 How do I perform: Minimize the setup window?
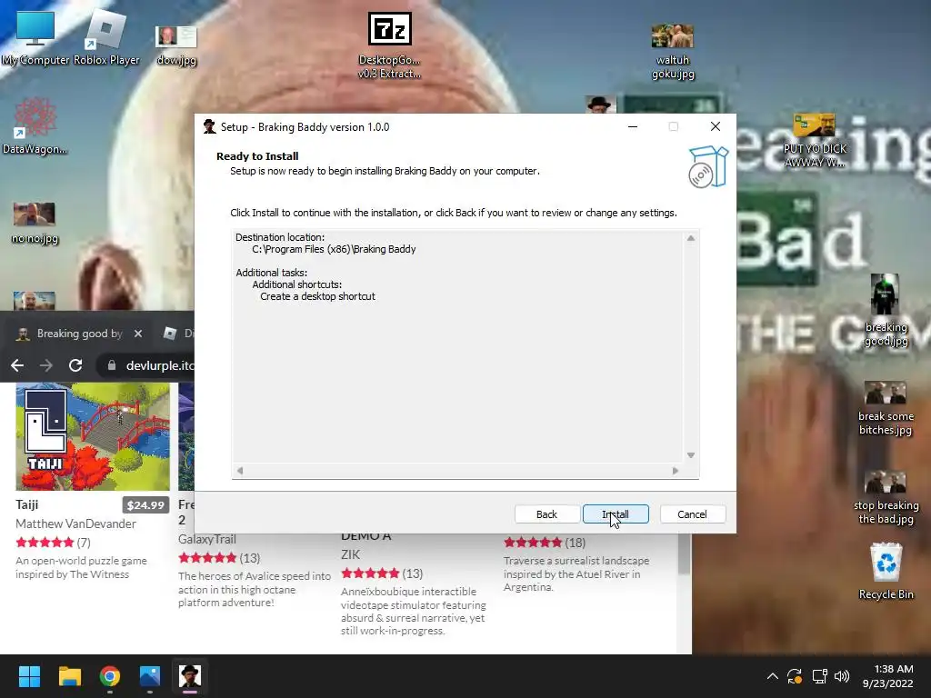coord(633,126)
